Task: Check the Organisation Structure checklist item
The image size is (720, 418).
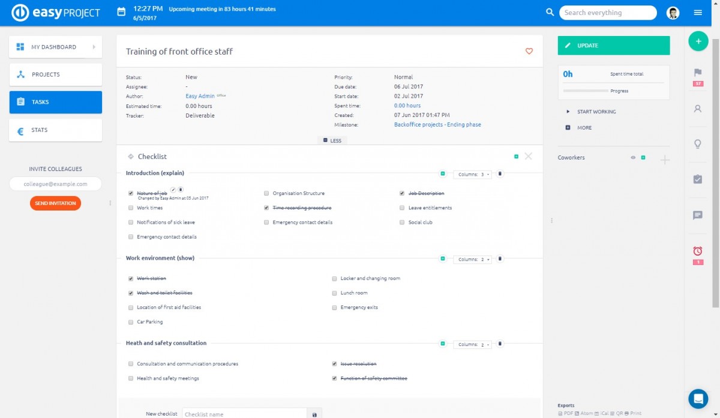Action: point(266,193)
